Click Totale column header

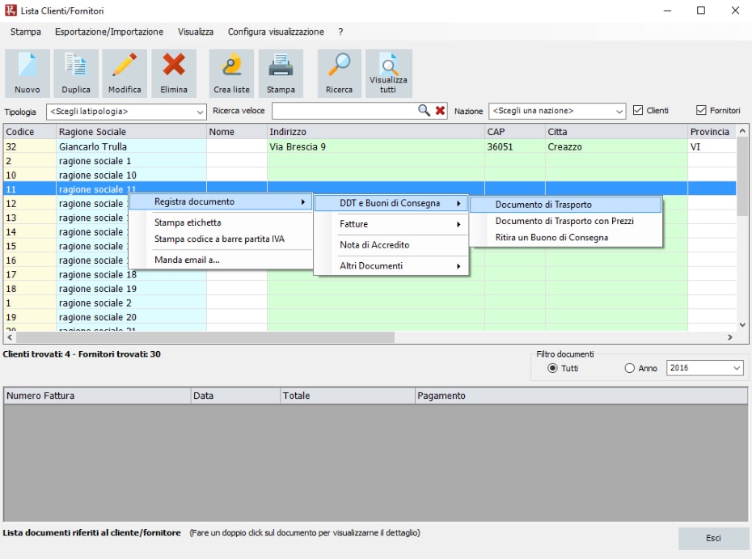(347, 396)
